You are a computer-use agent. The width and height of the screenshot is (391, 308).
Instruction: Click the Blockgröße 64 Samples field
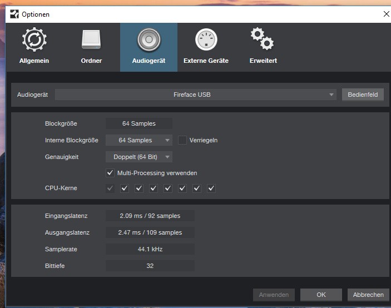(x=139, y=123)
